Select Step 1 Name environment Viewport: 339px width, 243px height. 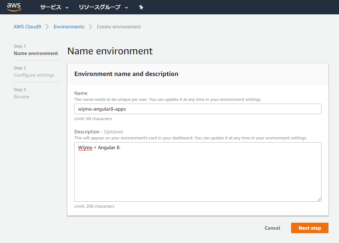coord(36,50)
